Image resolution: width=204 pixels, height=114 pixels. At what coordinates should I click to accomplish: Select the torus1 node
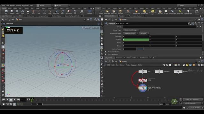click(x=178, y=72)
